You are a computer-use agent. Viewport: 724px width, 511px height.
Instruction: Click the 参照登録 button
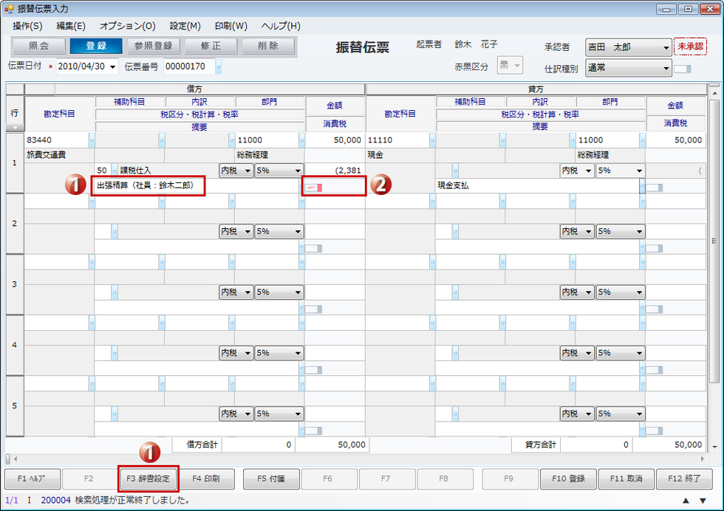154,47
